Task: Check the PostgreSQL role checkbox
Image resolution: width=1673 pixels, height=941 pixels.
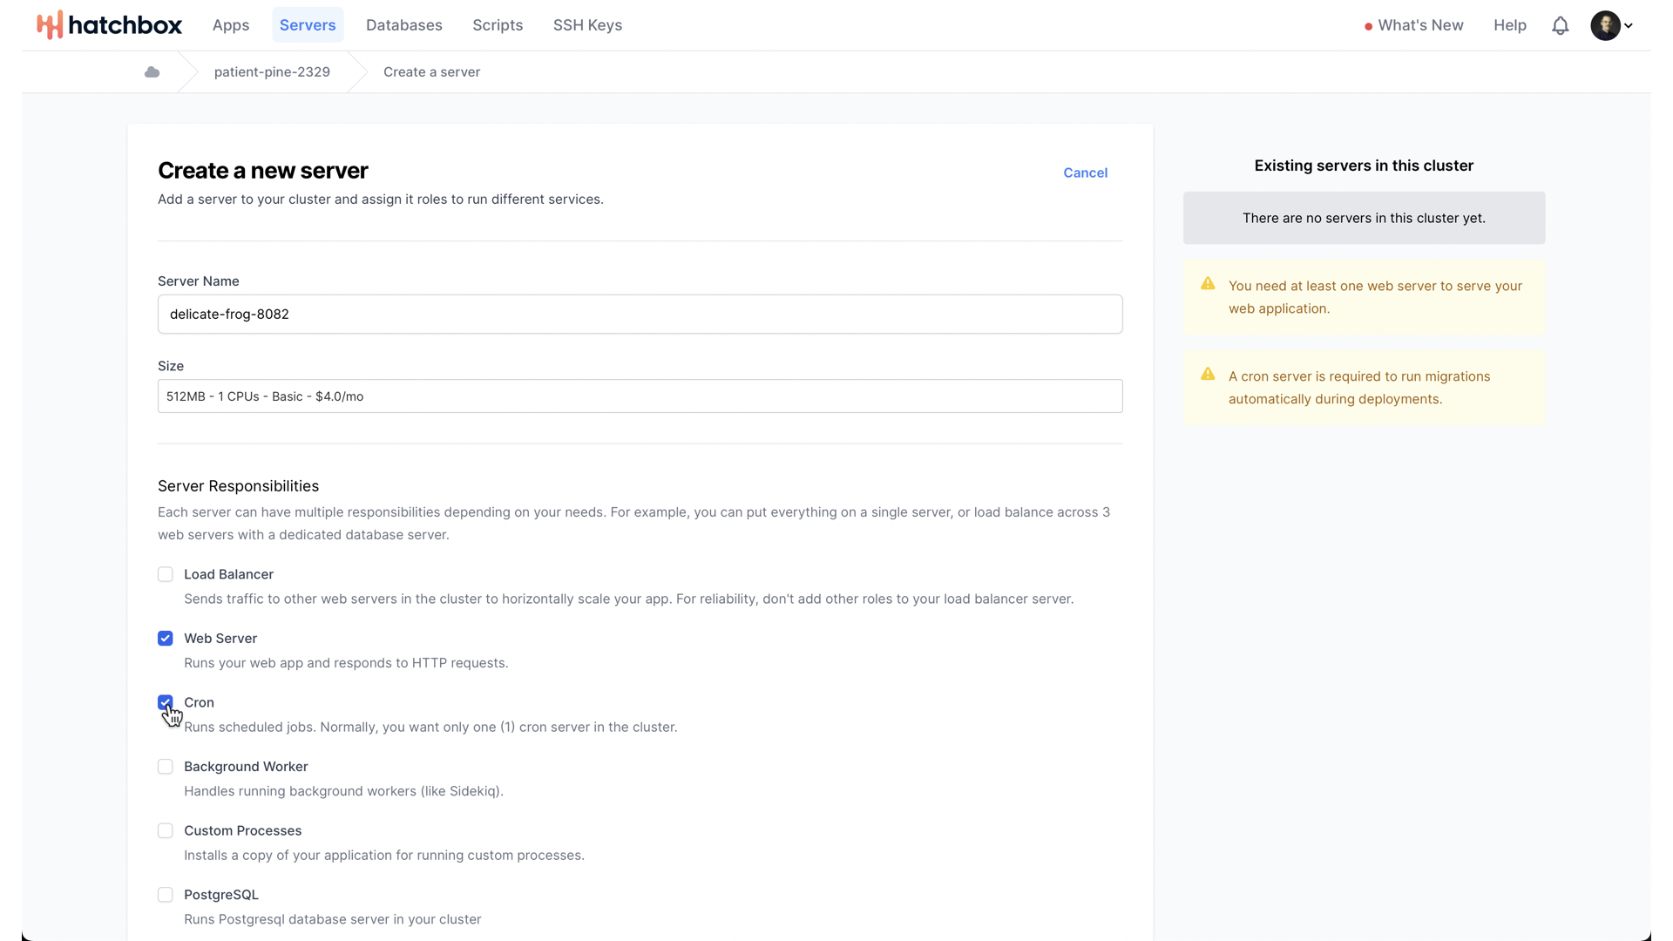Action: (166, 895)
